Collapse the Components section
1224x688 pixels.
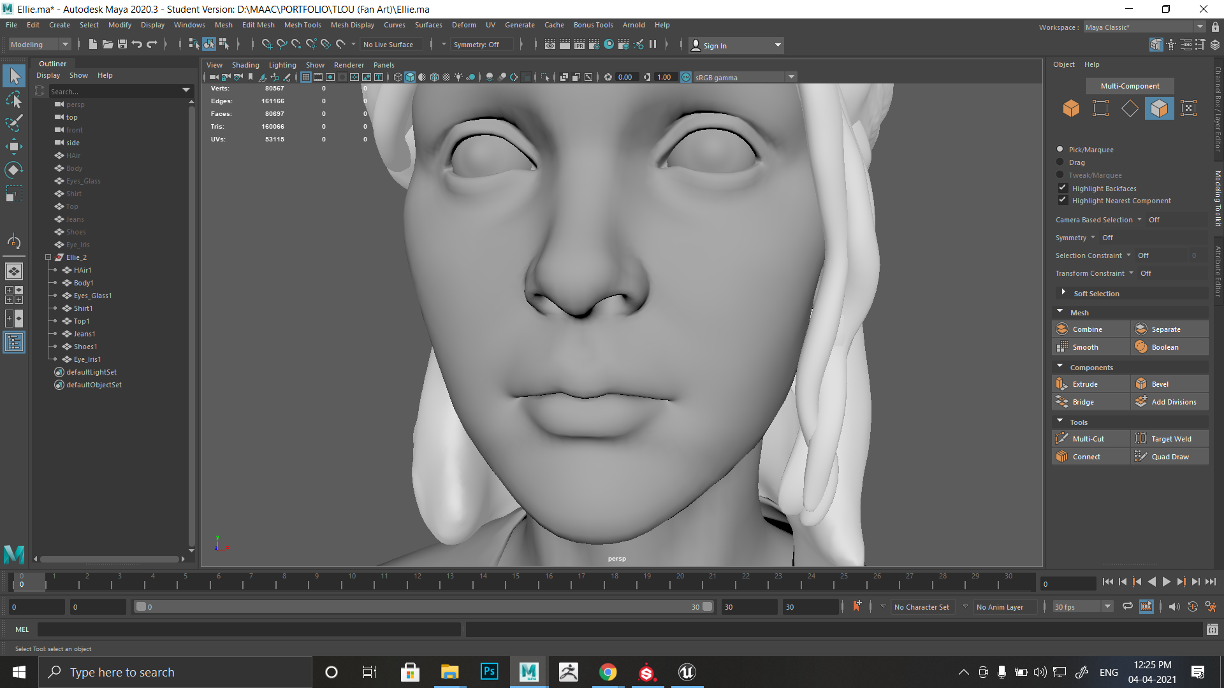click(x=1060, y=367)
